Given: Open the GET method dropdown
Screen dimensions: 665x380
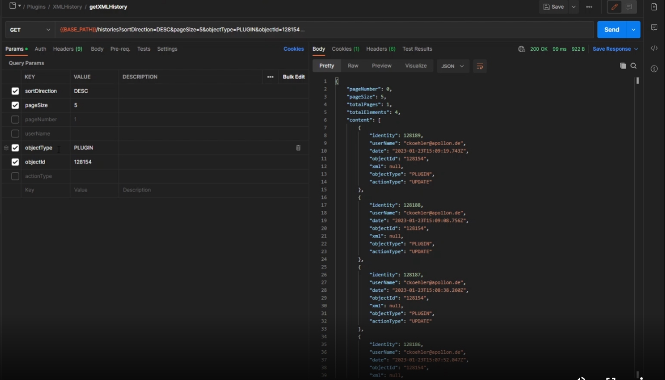Looking at the screenshot, I should (x=30, y=30).
